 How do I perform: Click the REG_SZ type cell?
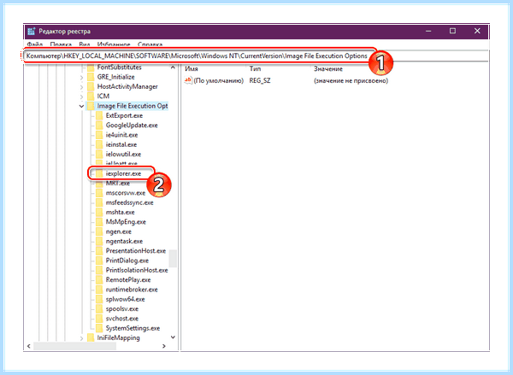pyautogui.click(x=260, y=81)
